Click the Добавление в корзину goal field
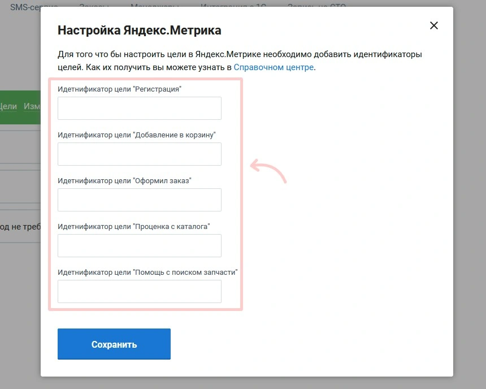 139,154
